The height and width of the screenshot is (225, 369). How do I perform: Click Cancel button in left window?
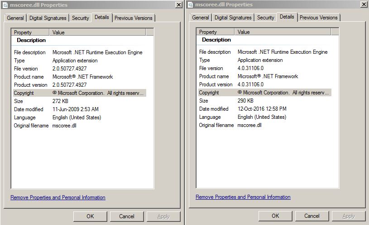tap(127, 216)
